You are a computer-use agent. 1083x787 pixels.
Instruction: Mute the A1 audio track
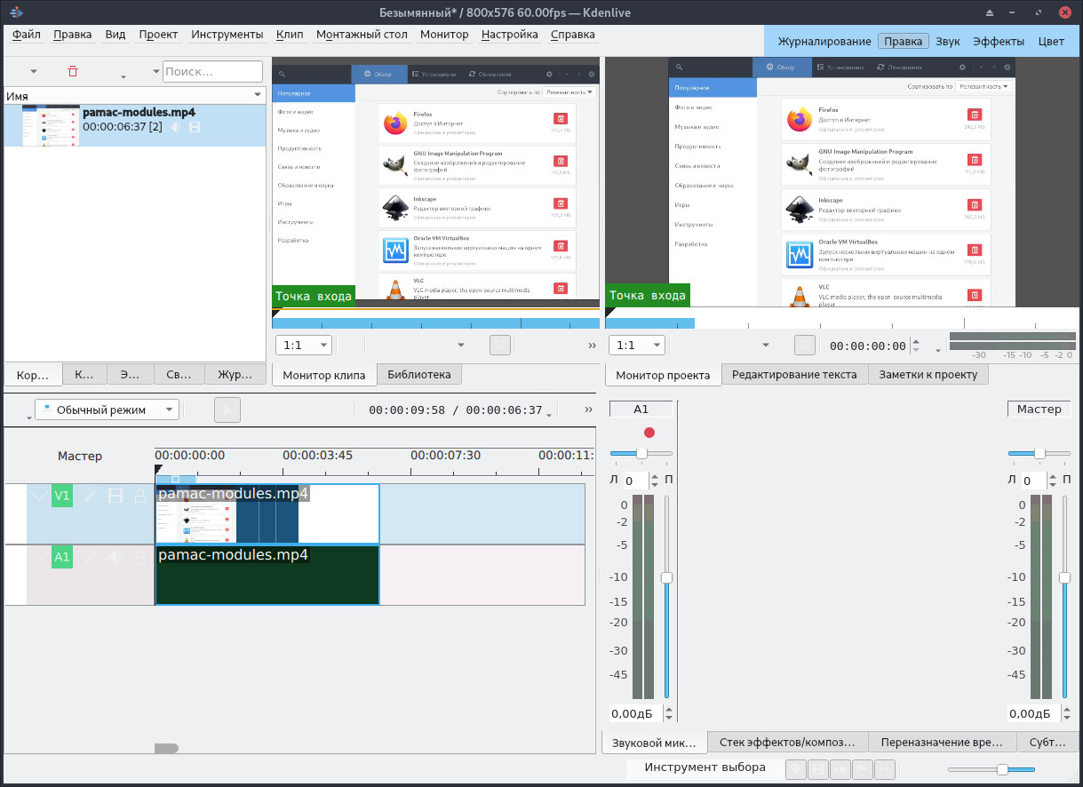tap(115, 557)
